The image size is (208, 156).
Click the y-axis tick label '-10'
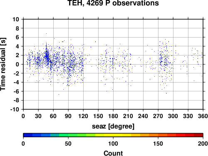point(15,109)
